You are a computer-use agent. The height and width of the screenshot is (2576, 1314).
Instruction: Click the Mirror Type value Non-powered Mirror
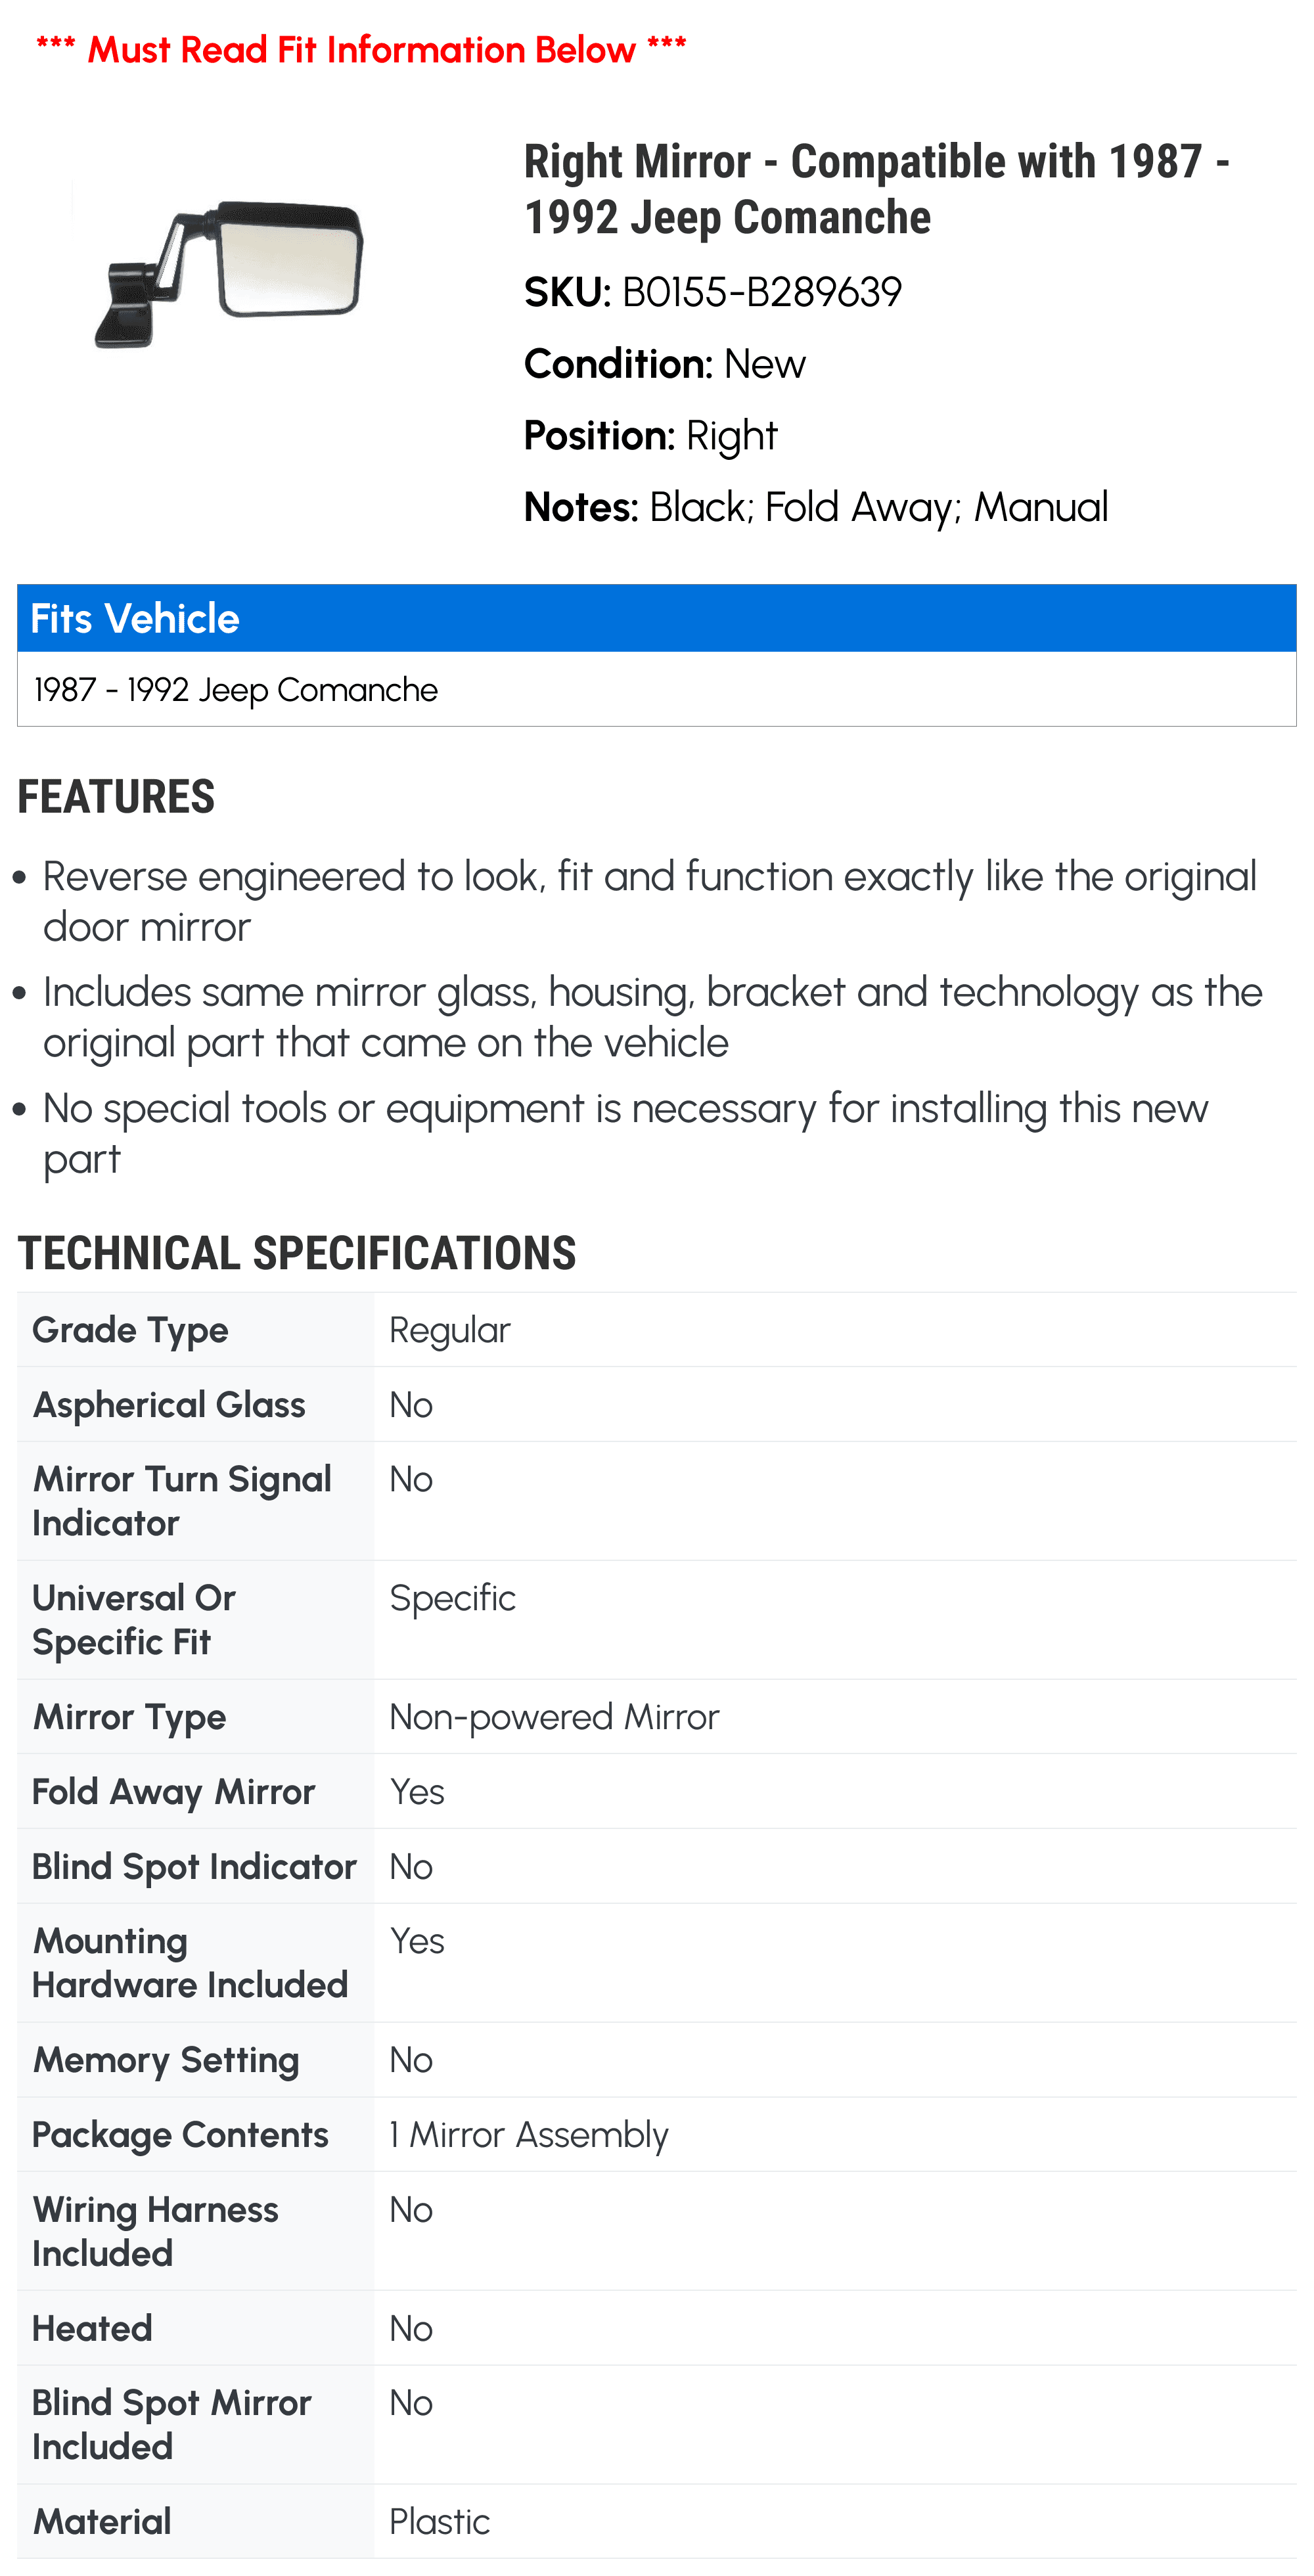click(554, 1717)
